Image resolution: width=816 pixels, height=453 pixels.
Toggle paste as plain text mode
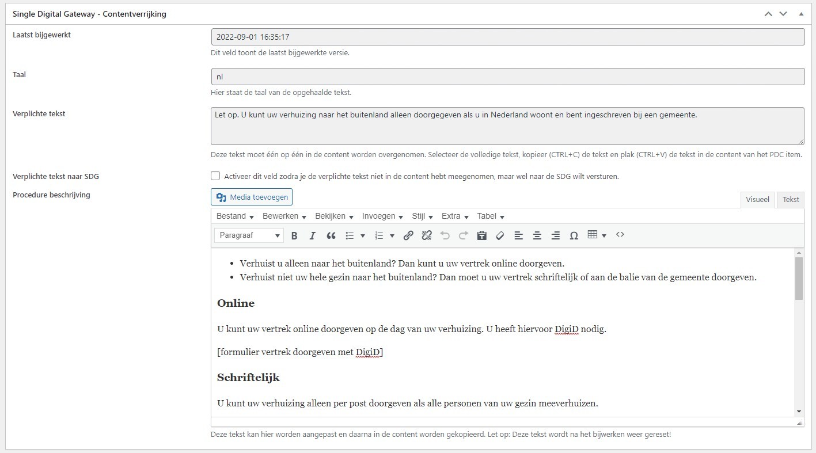tap(481, 235)
